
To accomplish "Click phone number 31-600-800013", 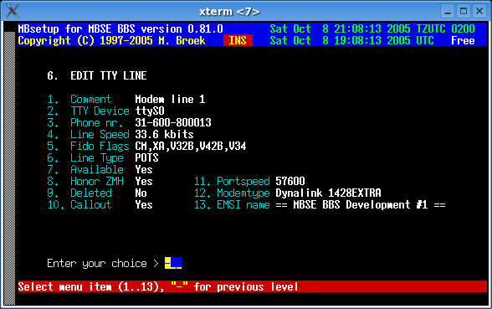I will 173,123.
